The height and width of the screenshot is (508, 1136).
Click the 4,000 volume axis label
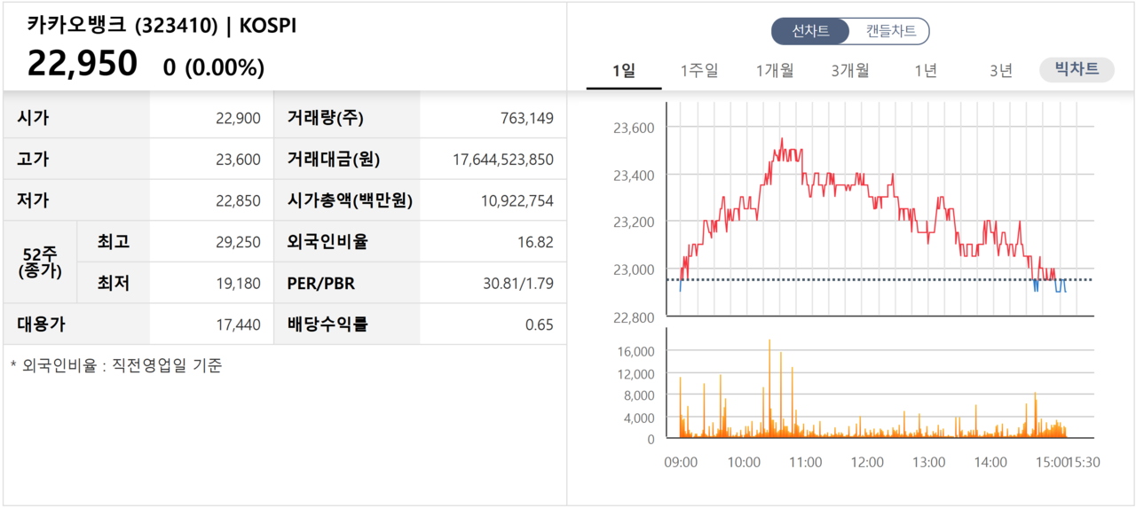(x=639, y=418)
